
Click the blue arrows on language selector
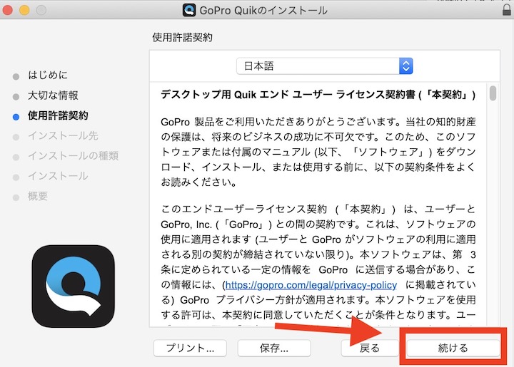pyautogui.click(x=406, y=66)
